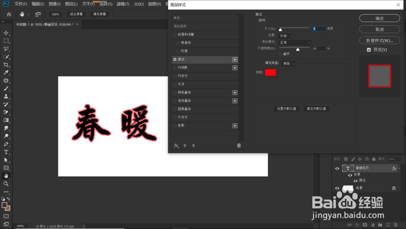406x229 pixels.
Task: Open the Filter (滤镜) menu
Action: coord(123,4)
